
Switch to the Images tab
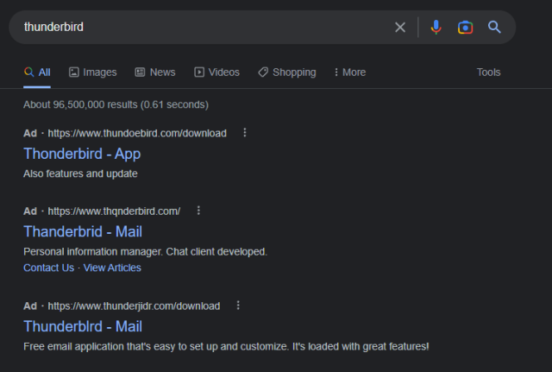pyautogui.click(x=92, y=73)
